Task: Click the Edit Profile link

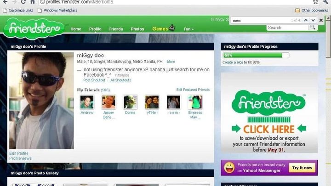Action: (x=18, y=153)
